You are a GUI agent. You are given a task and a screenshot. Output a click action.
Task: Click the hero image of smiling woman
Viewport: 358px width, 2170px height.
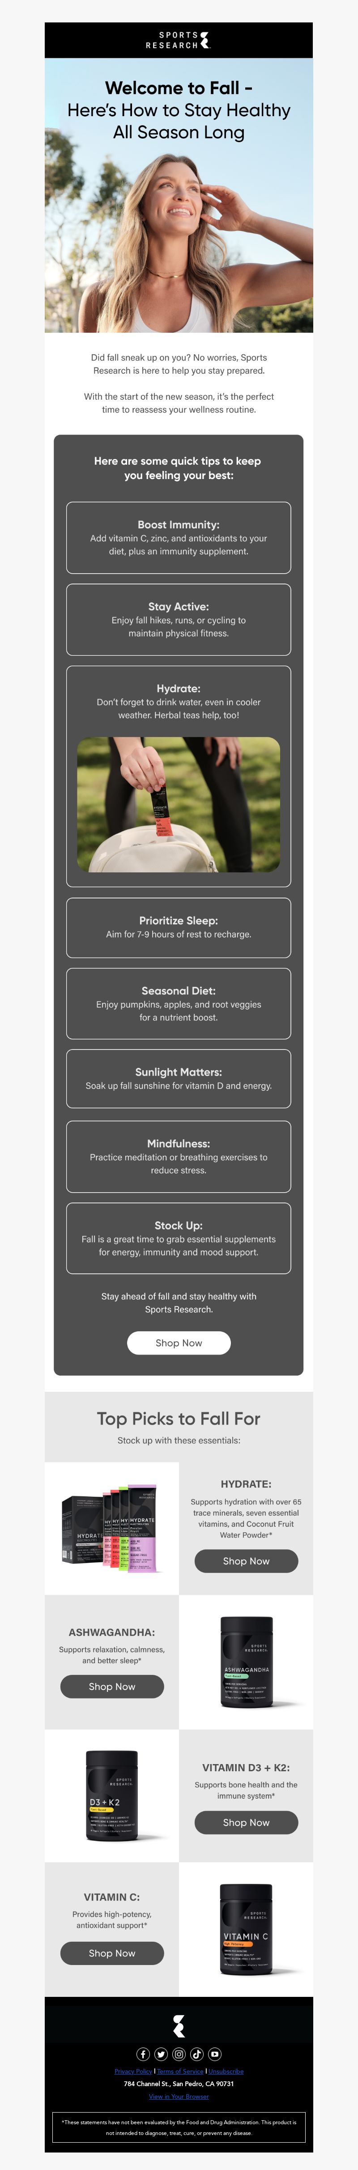click(179, 195)
